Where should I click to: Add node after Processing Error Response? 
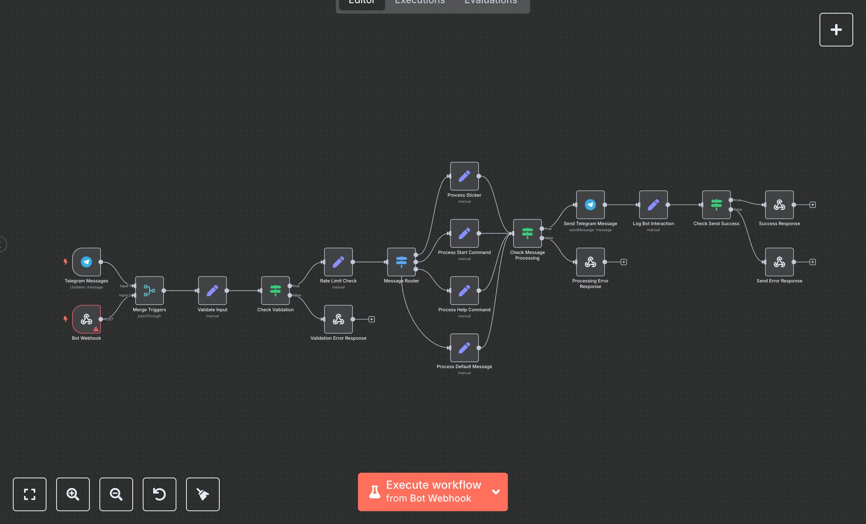coord(623,262)
